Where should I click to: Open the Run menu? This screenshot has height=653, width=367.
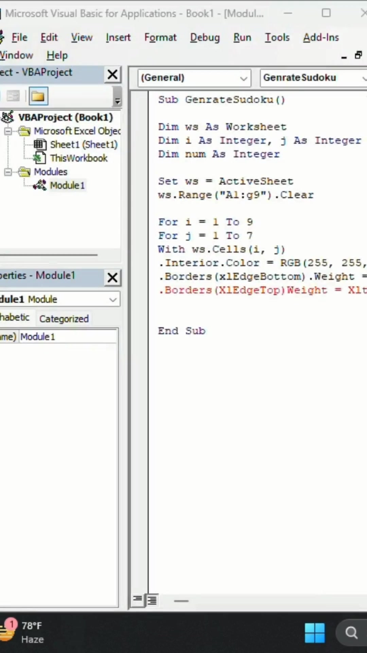[x=242, y=37]
